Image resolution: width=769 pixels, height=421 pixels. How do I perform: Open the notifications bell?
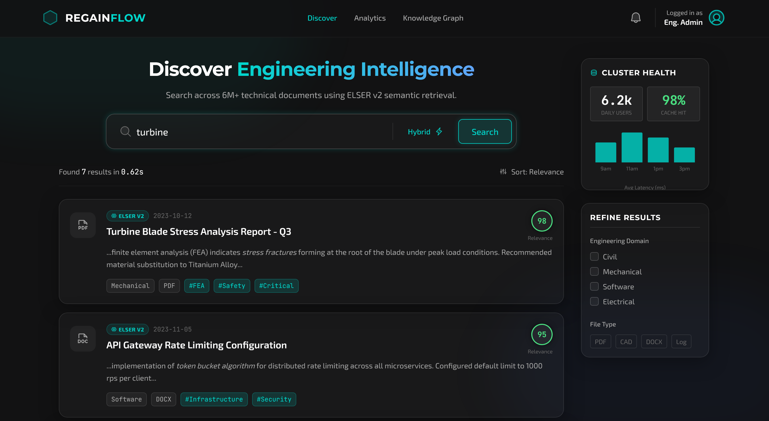[636, 18]
